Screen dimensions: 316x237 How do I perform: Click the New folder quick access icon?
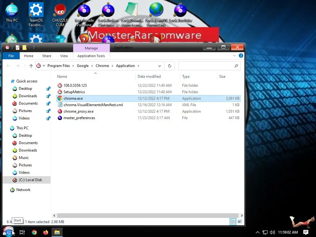pyautogui.click(x=24, y=48)
